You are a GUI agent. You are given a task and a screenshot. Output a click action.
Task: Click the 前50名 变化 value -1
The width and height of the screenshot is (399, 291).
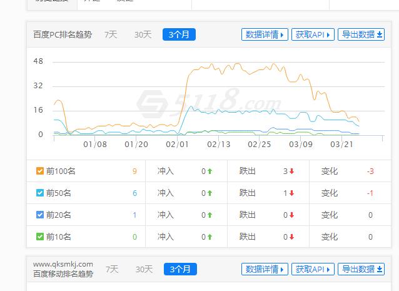pos(370,193)
